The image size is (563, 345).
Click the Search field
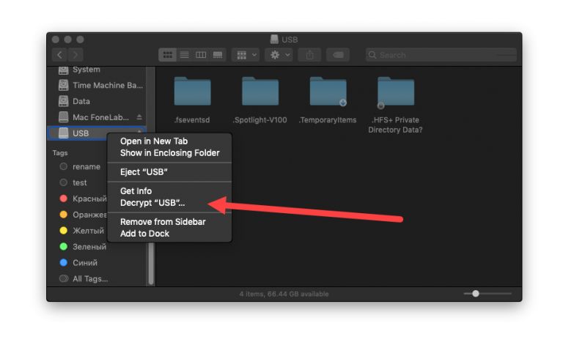440,55
